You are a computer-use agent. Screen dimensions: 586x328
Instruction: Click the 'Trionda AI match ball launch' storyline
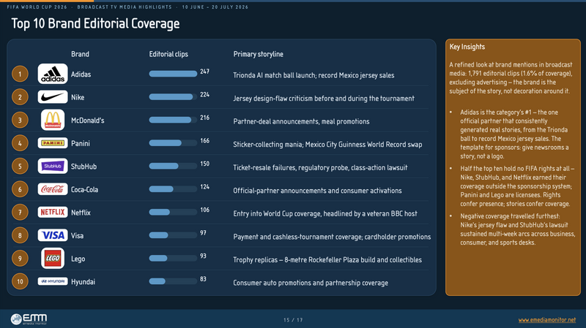pyautogui.click(x=314, y=75)
